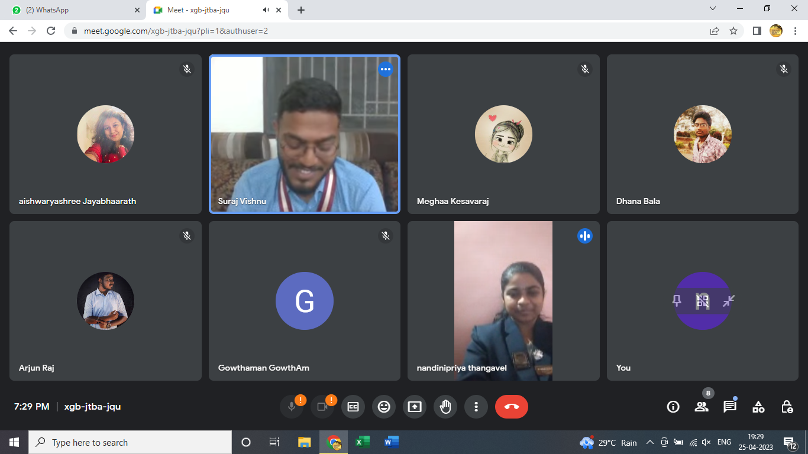Click the browser address bar URL
This screenshot has height=454, width=808.
coord(176,31)
